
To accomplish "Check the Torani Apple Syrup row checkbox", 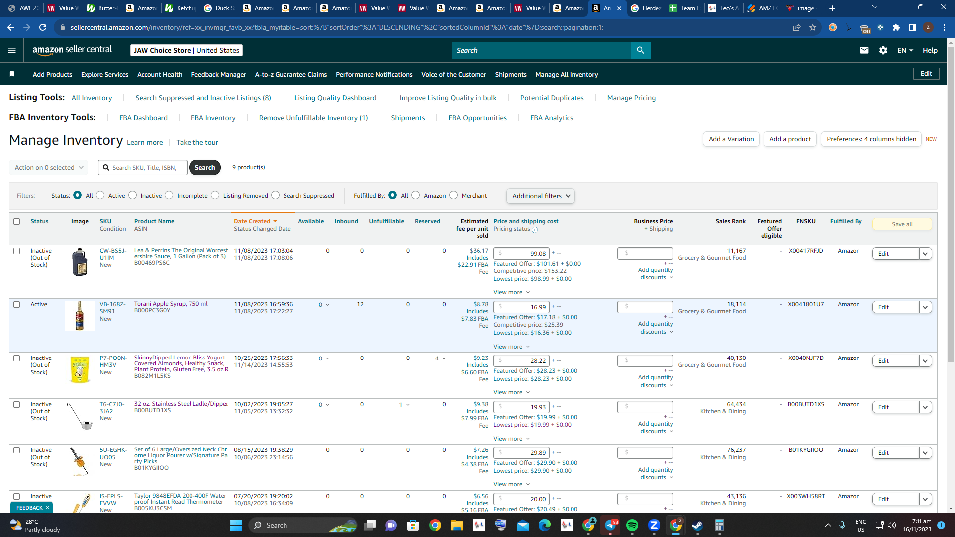I will click(17, 304).
